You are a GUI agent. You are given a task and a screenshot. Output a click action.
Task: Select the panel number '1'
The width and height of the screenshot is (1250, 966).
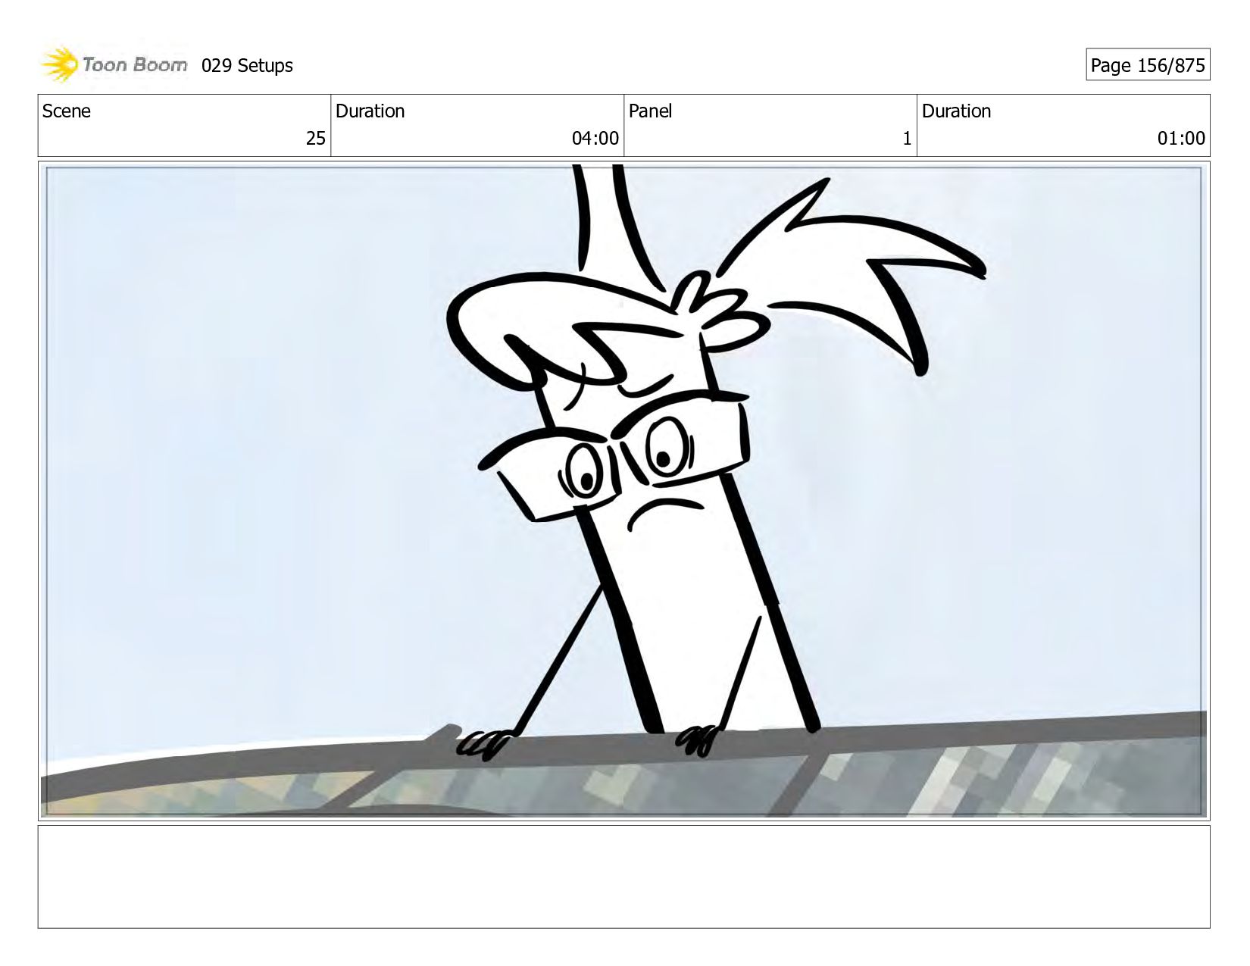[x=907, y=138]
